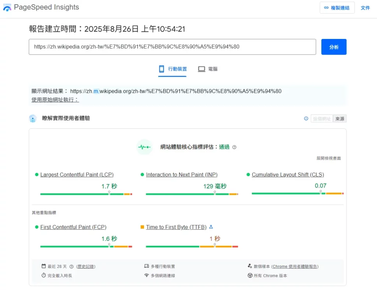Viewport: 377px width, 290px height.
Task: Click the help icon next to 通過
Action: tap(235, 147)
